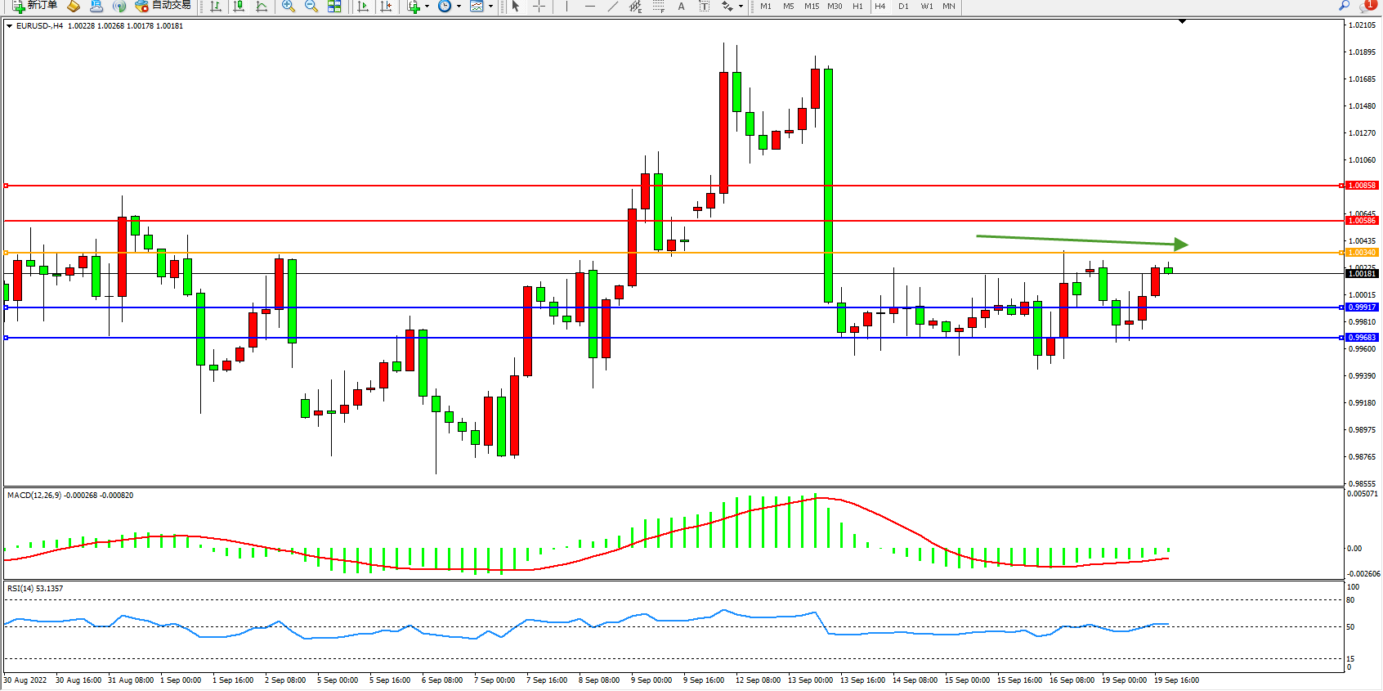Switch chart to candlestick view
The image size is (1383, 691).
click(x=239, y=7)
